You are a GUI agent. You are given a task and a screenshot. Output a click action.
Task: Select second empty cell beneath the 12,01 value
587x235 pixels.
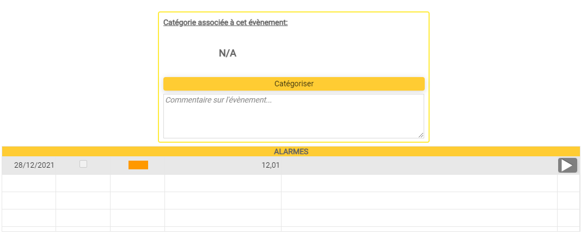point(223,201)
